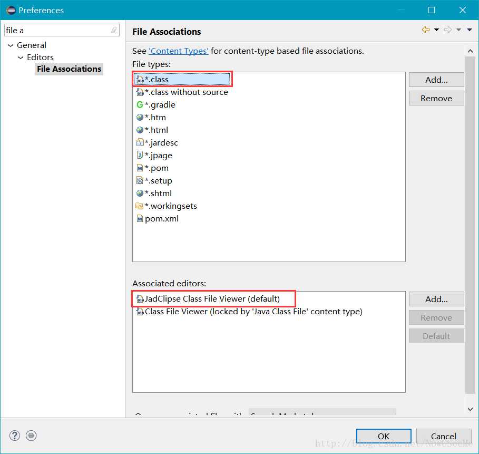Click the *.class without source icon
This screenshot has width=479, height=454.
(x=140, y=92)
